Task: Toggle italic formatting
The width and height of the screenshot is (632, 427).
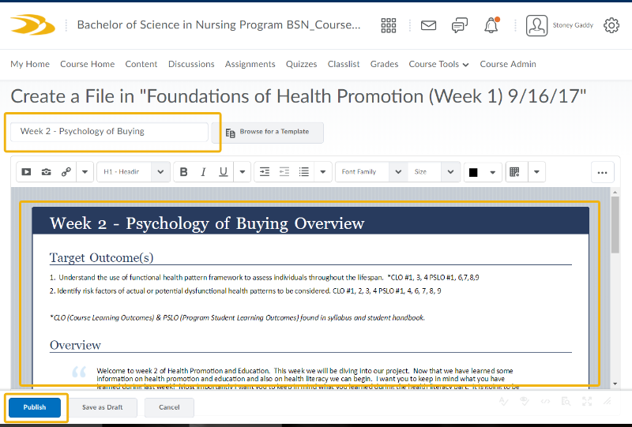Action: point(203,172)
